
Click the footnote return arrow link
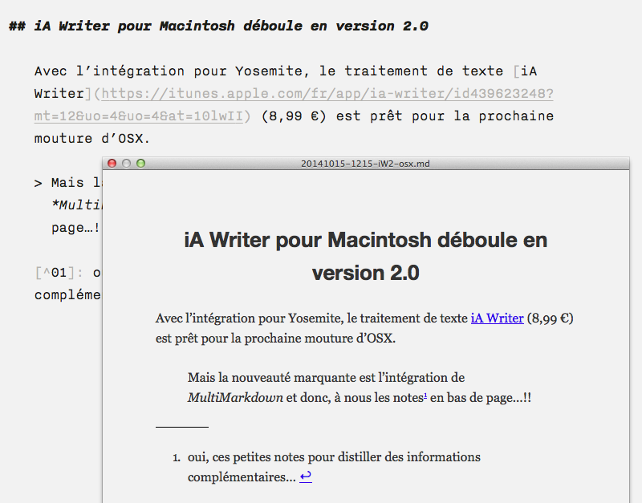306,477
